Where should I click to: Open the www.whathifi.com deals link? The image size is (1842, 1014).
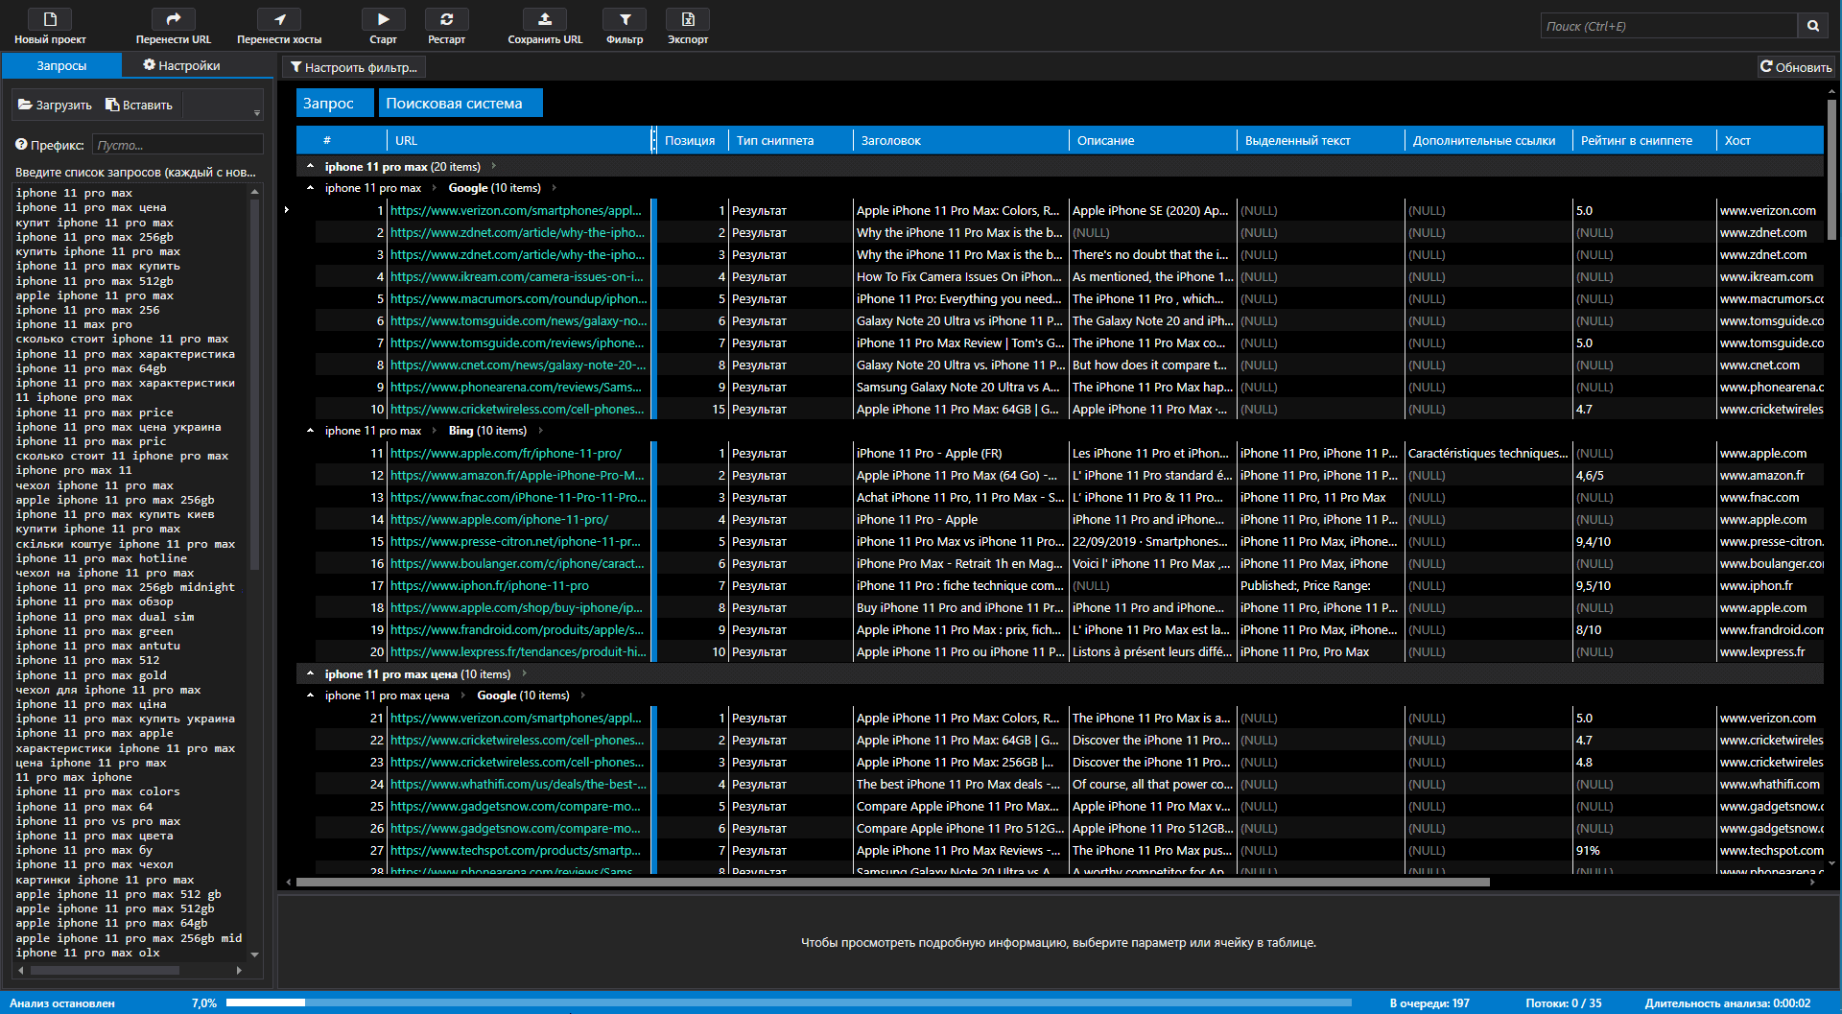[x=517, y=784]
